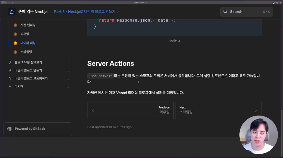Click the ⌘+K shortcut hint
Screen dimensions: 283x158
tap(266, 12)
